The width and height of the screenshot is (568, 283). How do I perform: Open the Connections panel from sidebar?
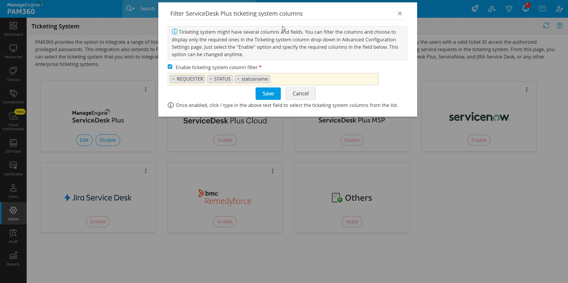click(13, 96)
